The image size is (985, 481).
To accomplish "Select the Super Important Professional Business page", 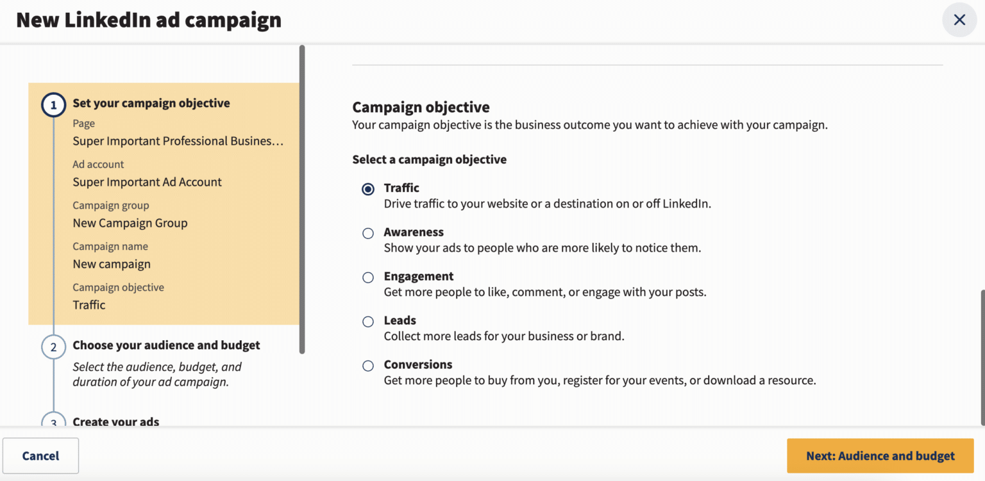I will 178,140.
